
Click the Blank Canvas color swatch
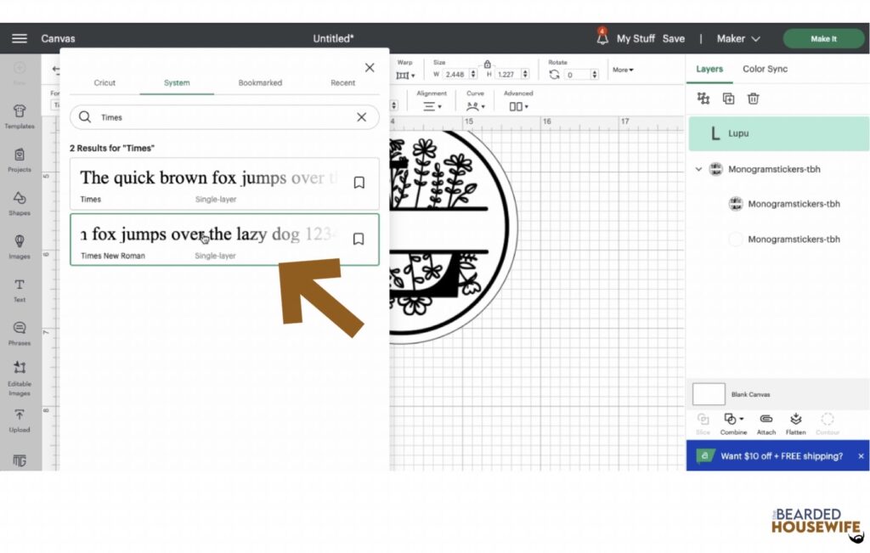point(709,394)
